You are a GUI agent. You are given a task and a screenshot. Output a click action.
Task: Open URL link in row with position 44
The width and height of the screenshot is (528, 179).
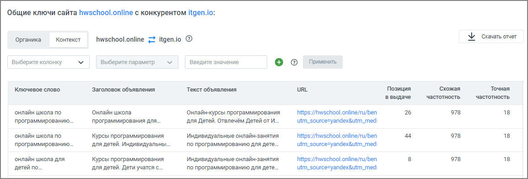337,140
